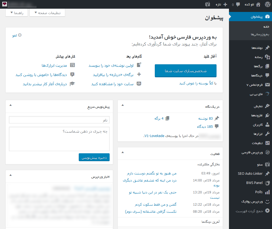Collapse the فعالیت widget
The width and height of the screenshot is (272, 229).
(x=123, y=152)
